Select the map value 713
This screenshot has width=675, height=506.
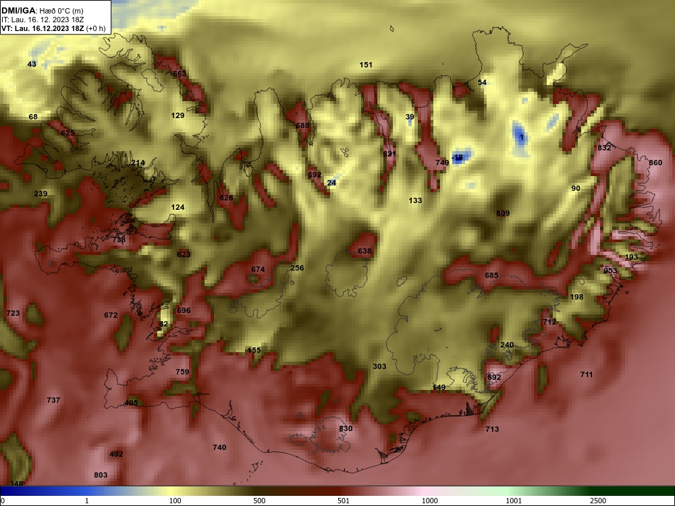[492, 428]
